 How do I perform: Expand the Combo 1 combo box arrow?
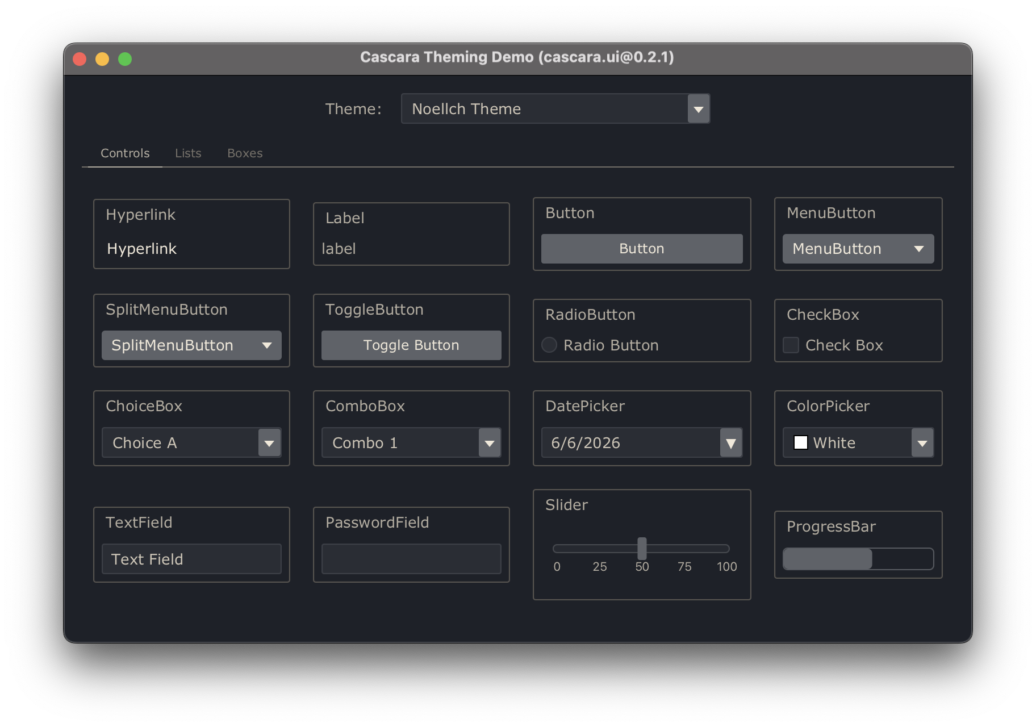coord(490,443)
